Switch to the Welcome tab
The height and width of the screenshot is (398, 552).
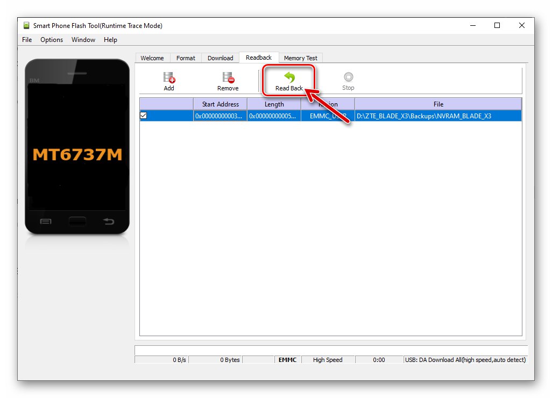coord(152,58)
